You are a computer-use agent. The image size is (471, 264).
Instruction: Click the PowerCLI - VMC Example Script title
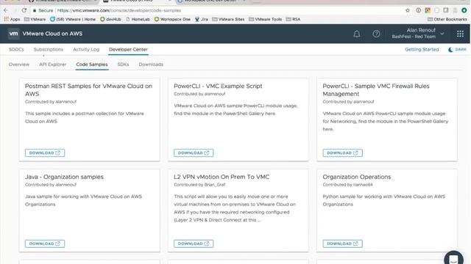click(x=218, y=86)
